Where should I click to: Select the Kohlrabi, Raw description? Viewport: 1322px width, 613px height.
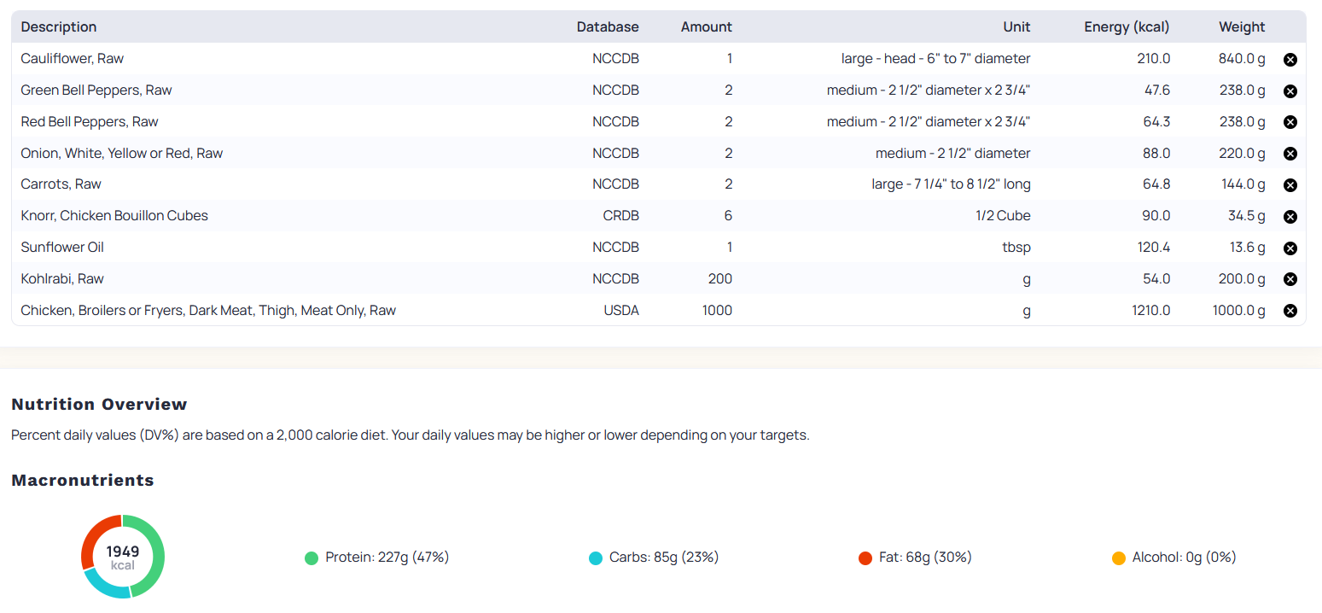coord(62,279)
